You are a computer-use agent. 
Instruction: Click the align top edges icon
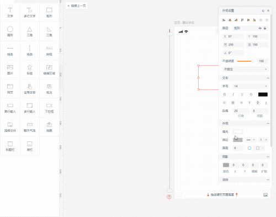pyautogui.click(x=242, y=20)
